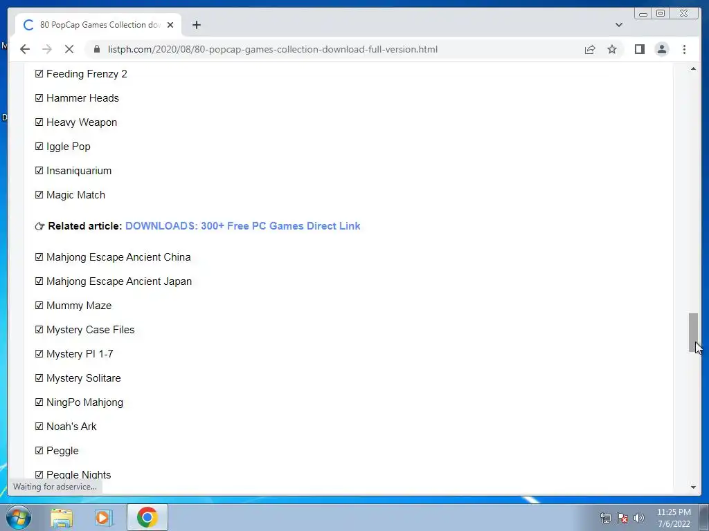Open Chrome's three-dot menu
This screenshot has width=709, height=531.
[x=684, y=49]
